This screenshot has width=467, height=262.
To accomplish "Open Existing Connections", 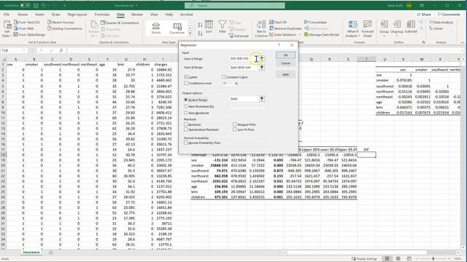I will coord(64,28).
